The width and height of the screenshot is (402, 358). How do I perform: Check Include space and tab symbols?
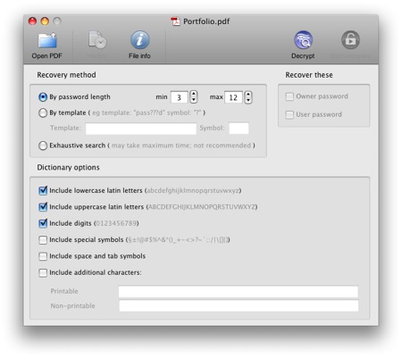[43, 256]
